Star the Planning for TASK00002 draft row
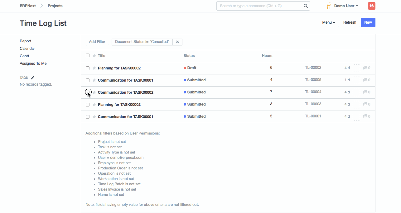 [x=94, y=68]
